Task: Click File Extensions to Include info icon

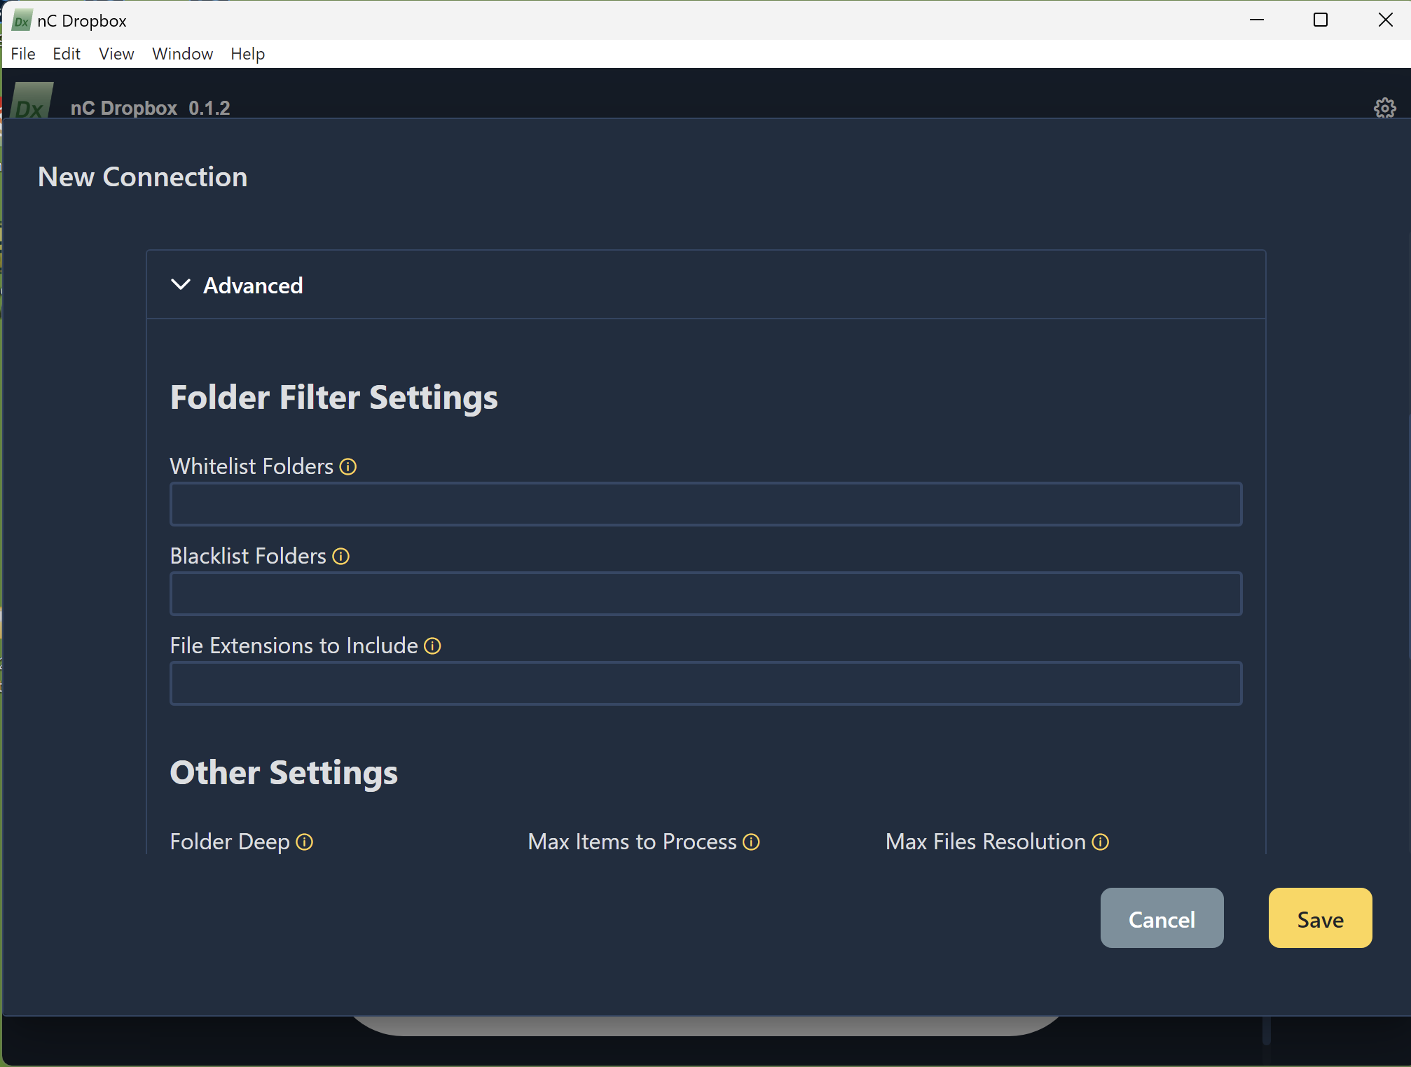Action: pyautogui.click(x=433, y=646)
